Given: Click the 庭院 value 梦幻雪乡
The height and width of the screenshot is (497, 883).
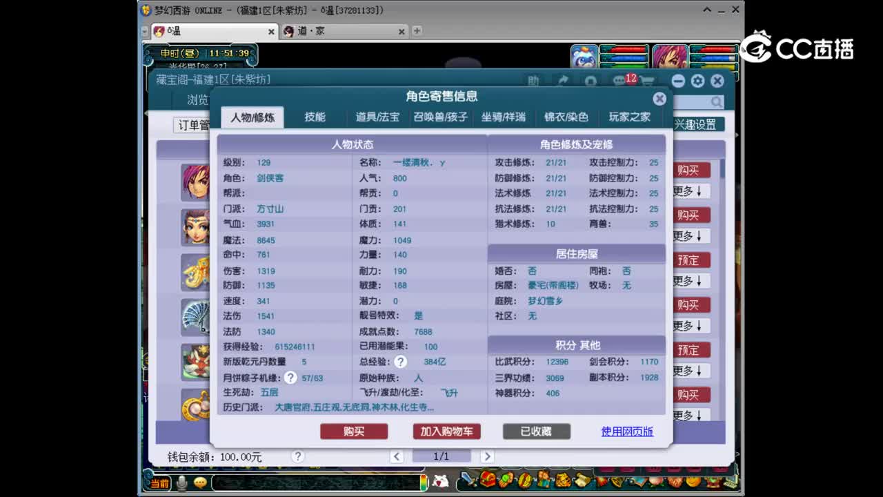Looking at the screenshot, I should (x=546, y=301).
